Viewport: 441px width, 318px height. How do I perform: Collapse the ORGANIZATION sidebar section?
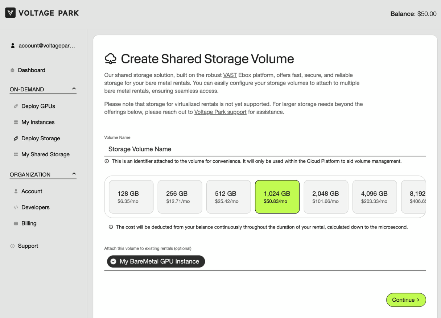(x=74, y=174)
